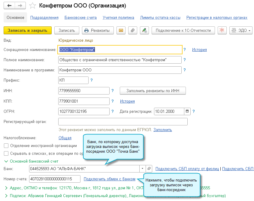Click Подключить обмен с банком link
Viewport: 254px width, 201px height.
pyautogui.click(x=110, y=179)
